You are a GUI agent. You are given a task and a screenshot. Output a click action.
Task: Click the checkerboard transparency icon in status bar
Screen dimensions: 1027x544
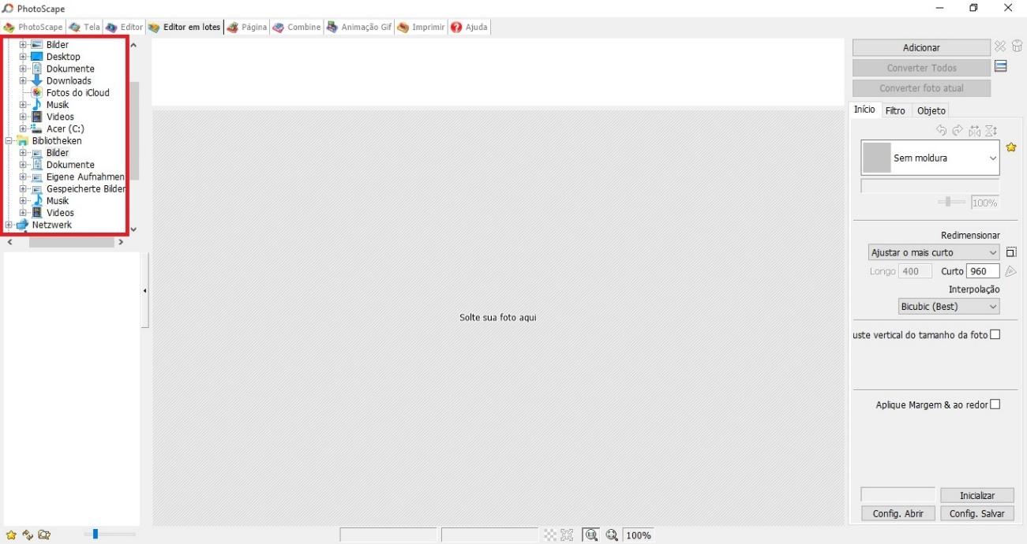[550, 535]
